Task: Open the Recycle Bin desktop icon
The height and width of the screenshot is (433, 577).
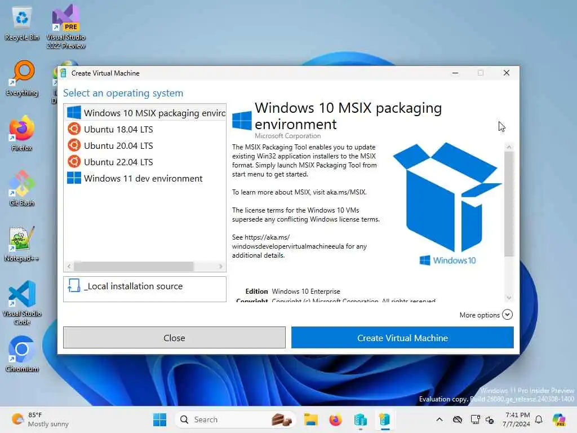Action: pos(22,24)
